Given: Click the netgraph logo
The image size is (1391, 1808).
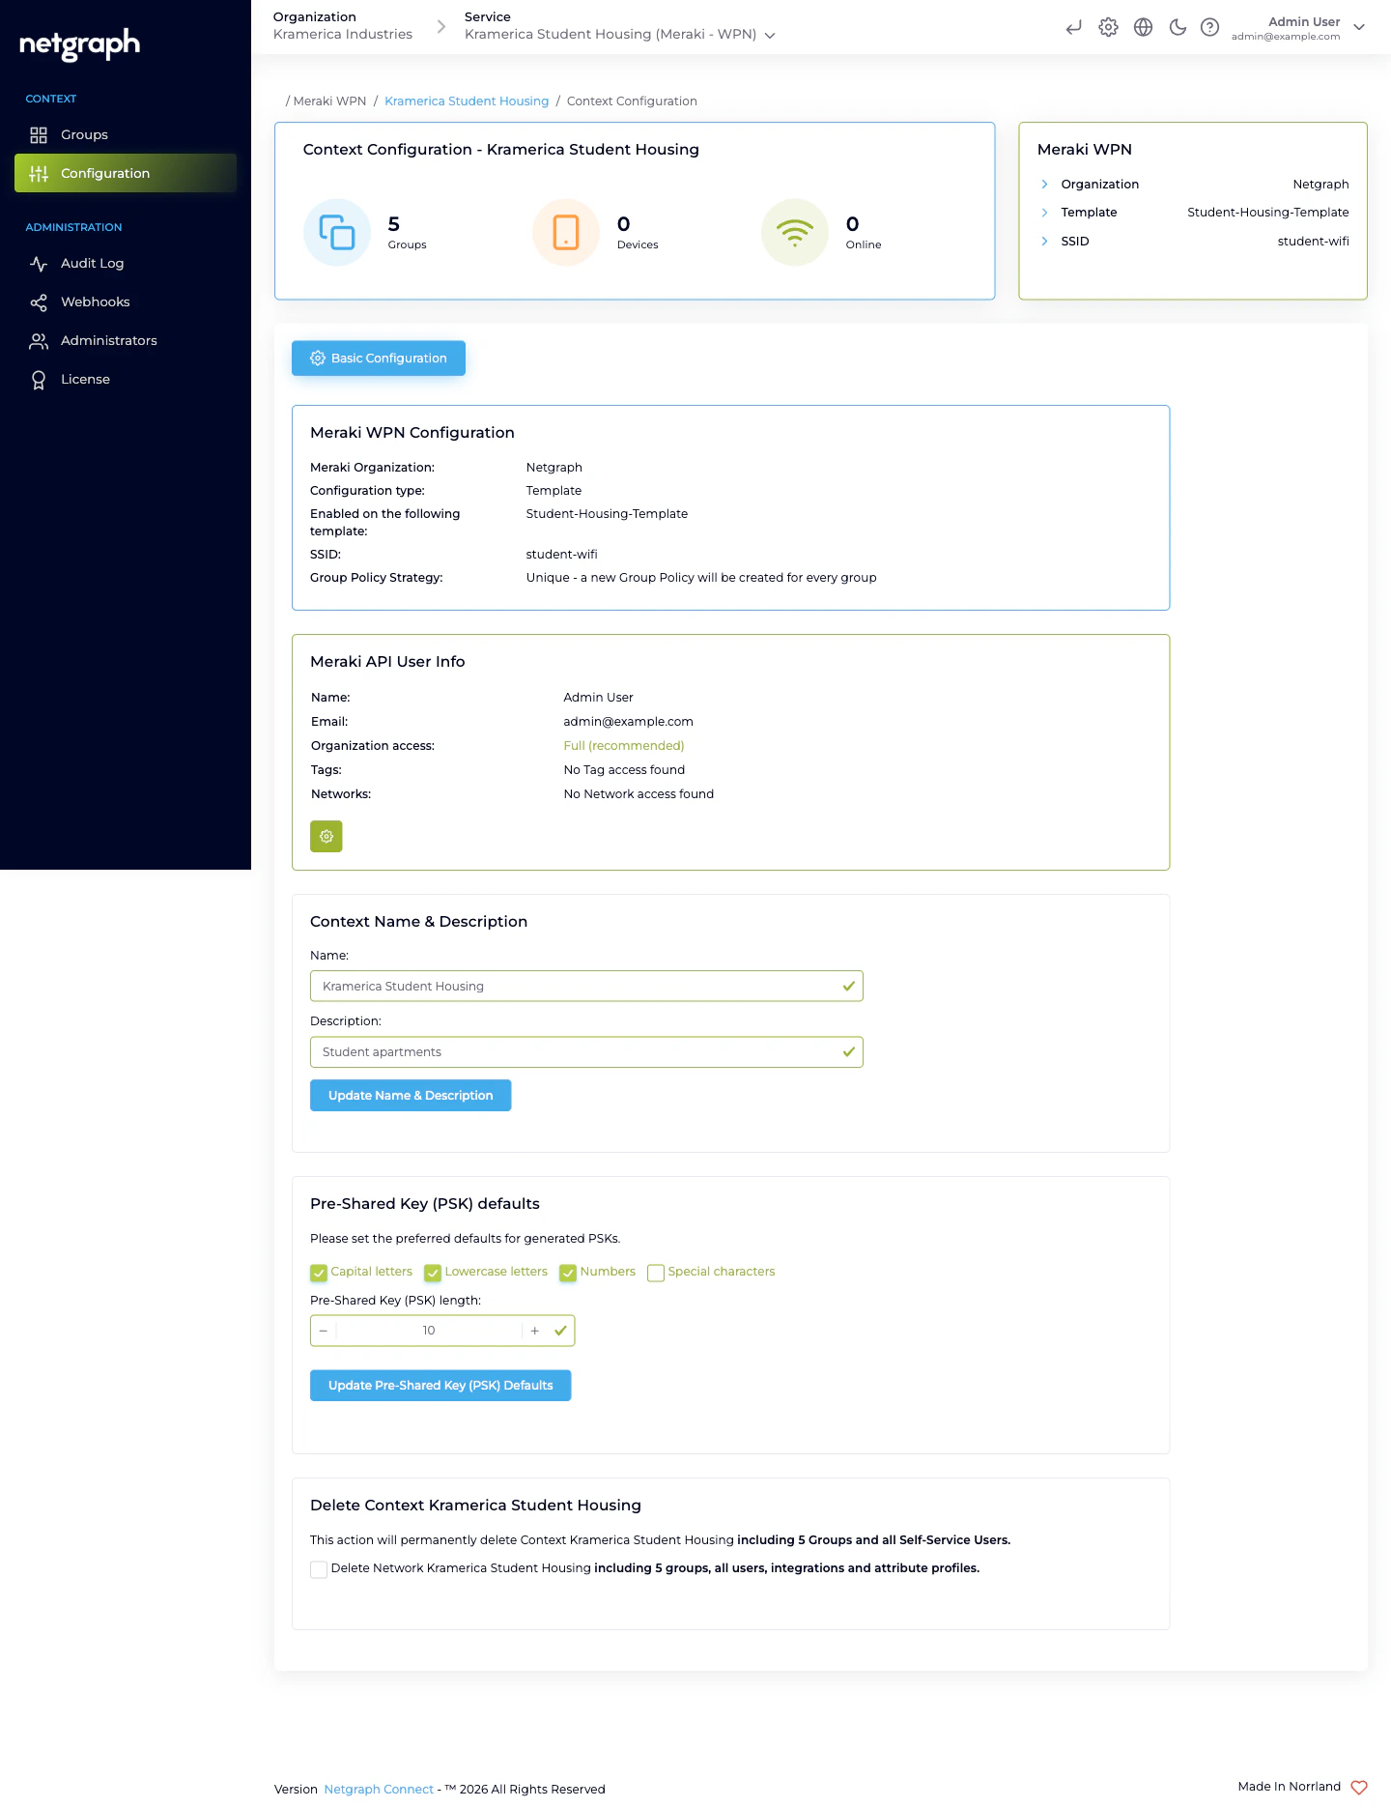Looking at the screenshot, I should pyautogui.click(x=80, y=44).
